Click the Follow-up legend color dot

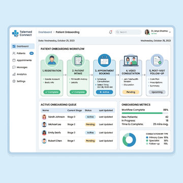tap(147, 143)
